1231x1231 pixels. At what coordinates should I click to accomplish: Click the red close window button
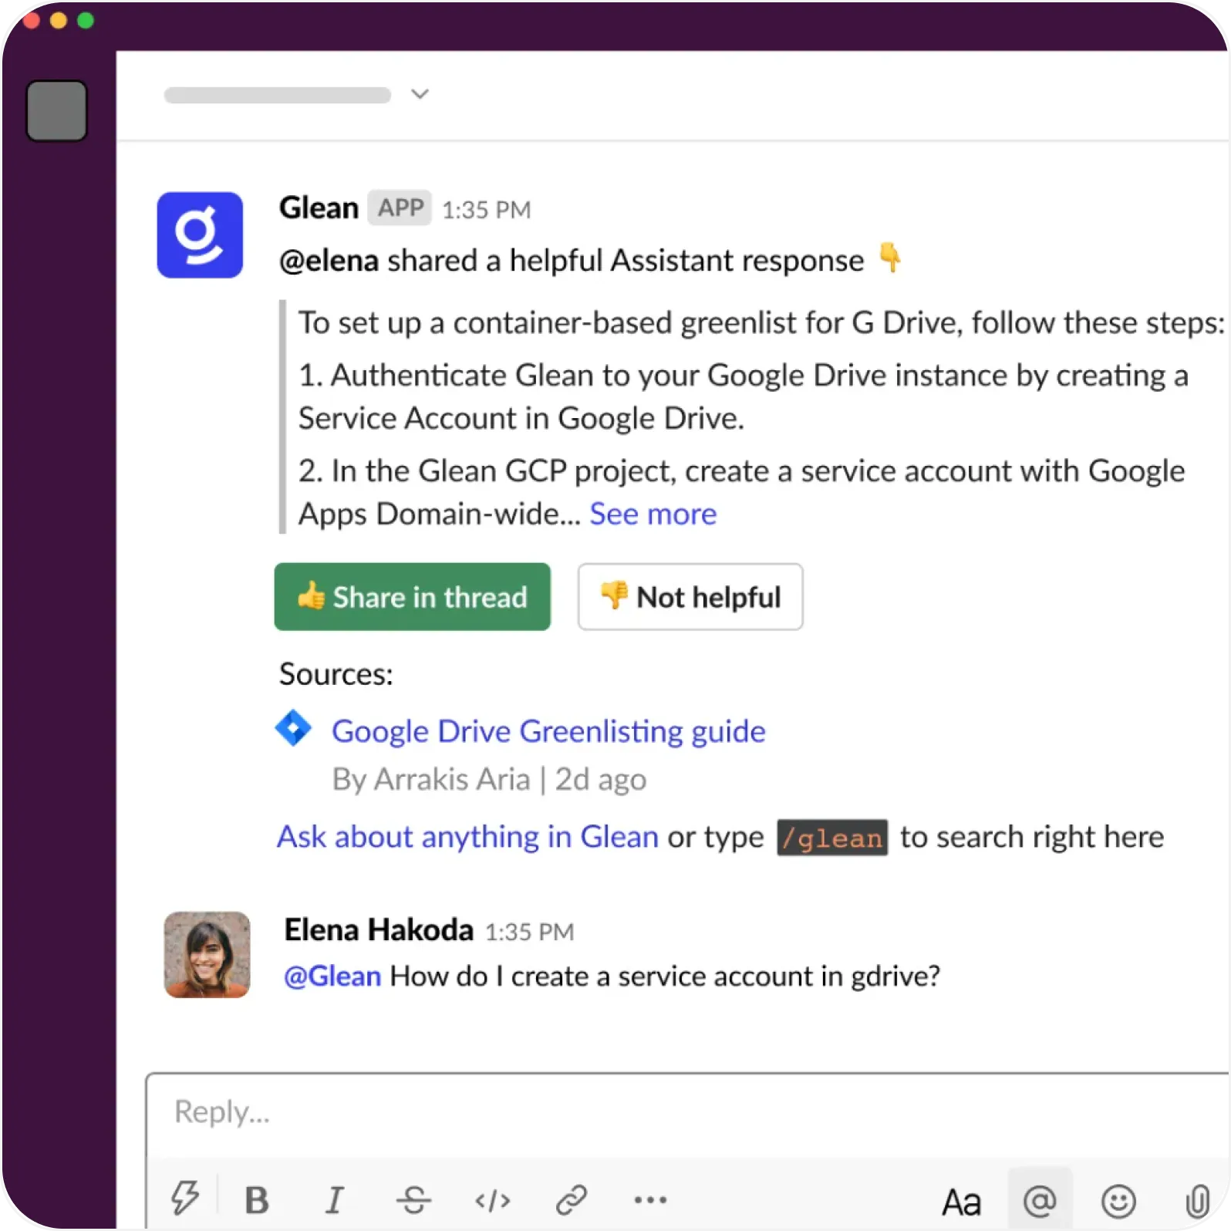32,20
